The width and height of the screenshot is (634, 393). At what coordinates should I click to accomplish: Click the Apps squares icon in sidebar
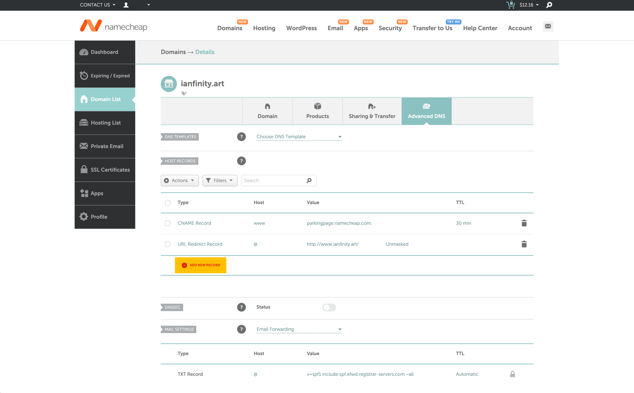84,193
